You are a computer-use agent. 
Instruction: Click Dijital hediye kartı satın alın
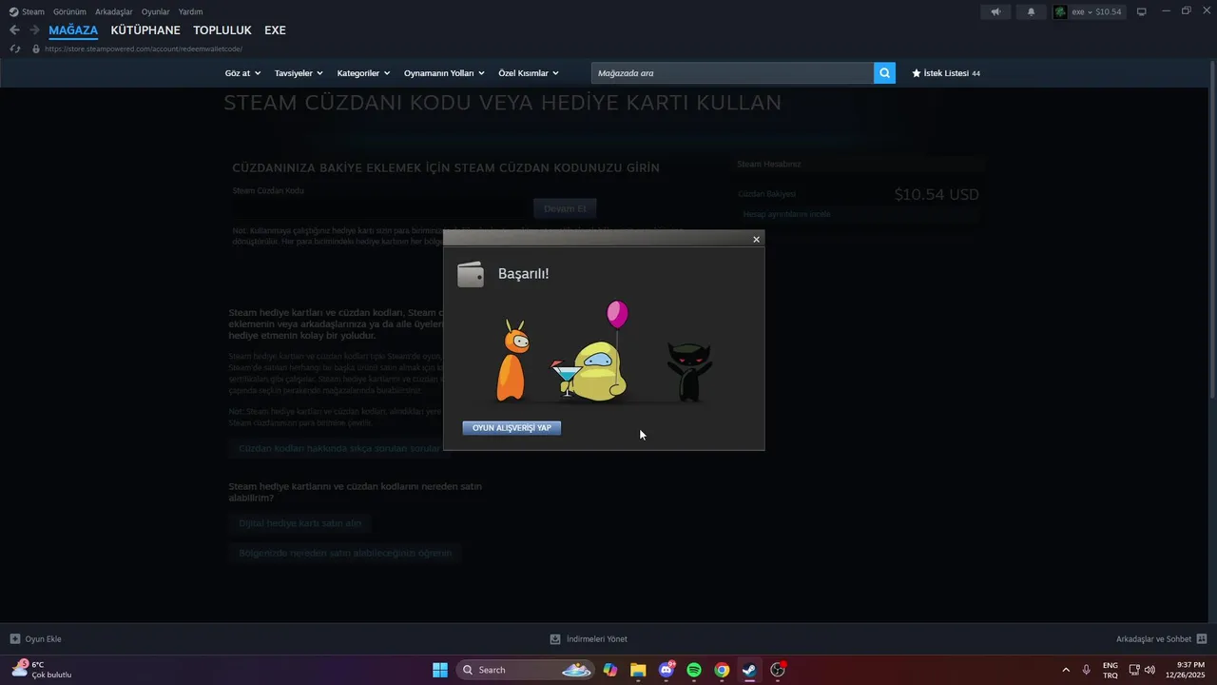coord(300,523)
